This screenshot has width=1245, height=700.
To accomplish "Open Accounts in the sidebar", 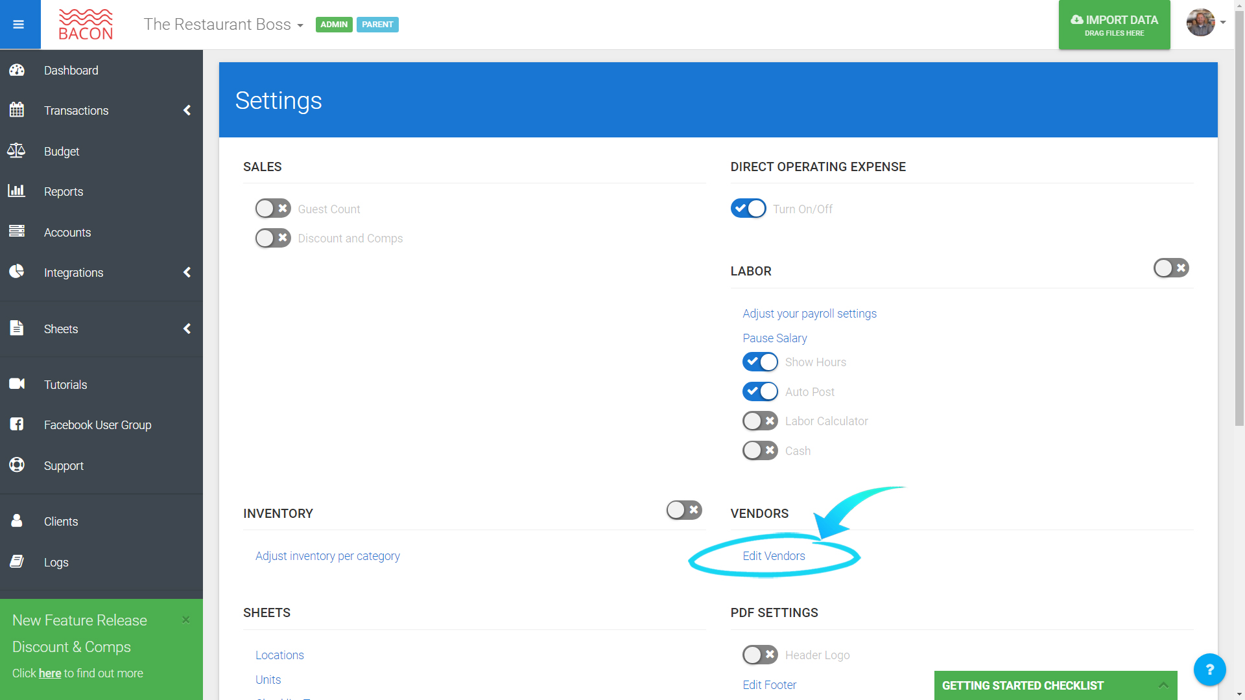I will [x=67, y=232].
